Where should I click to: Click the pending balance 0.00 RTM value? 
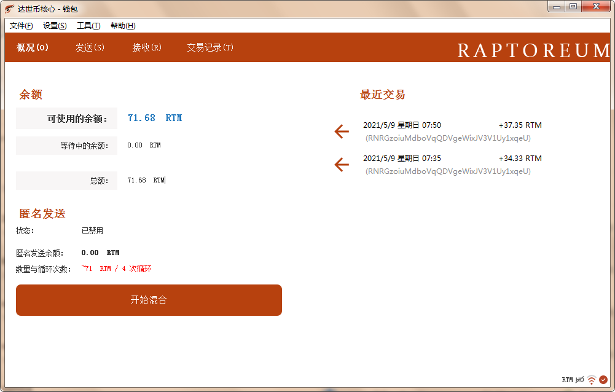(x=144, y=145)
